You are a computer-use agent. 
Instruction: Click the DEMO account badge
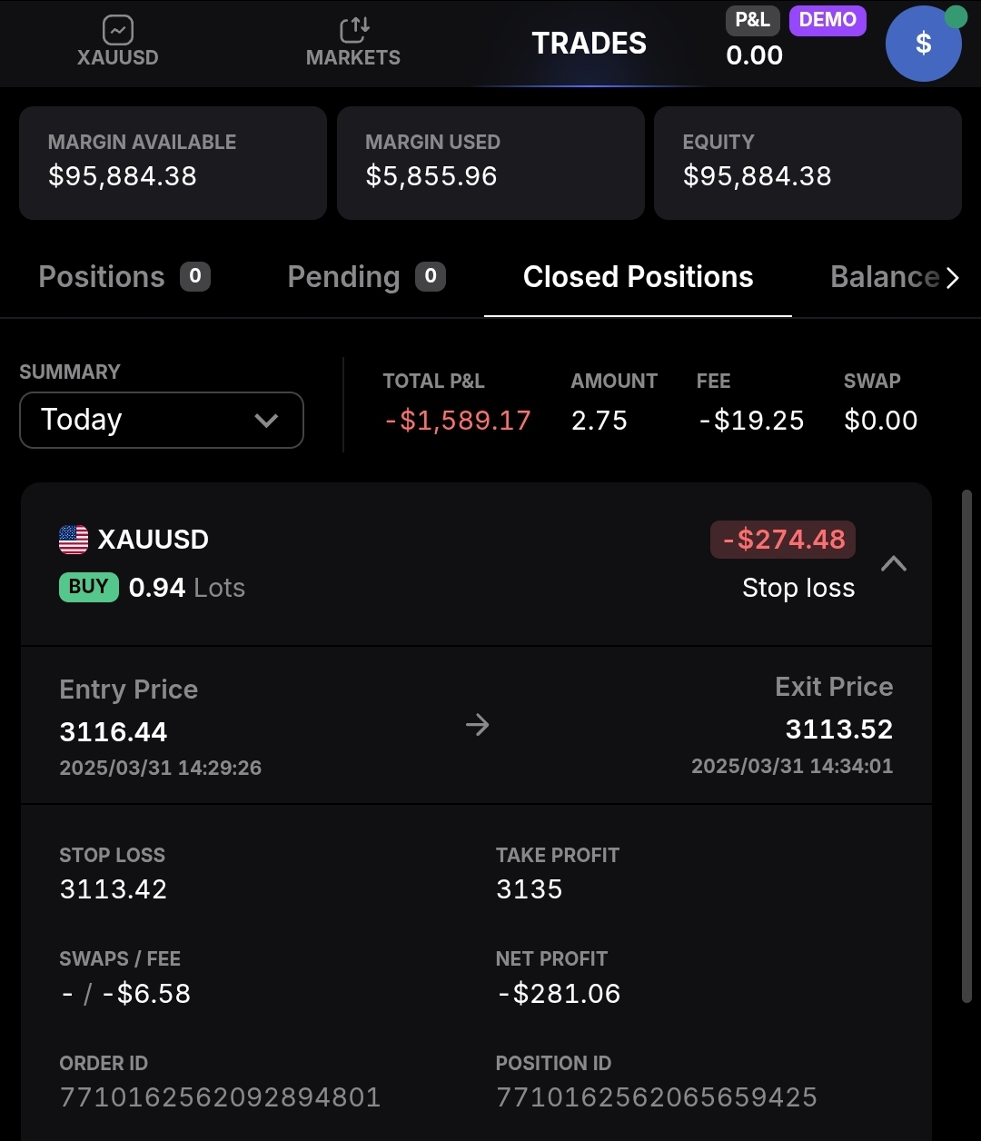(827, 20)
